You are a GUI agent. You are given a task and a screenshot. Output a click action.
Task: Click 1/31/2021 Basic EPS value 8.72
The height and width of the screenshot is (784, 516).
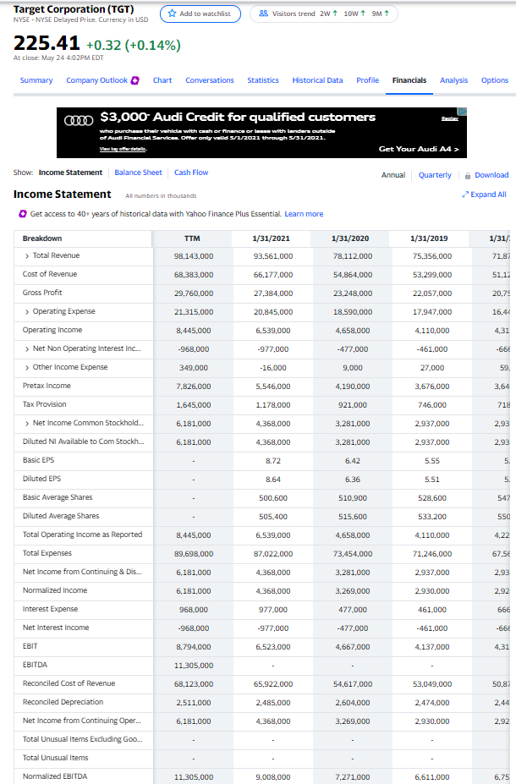(x=273, y=460)
